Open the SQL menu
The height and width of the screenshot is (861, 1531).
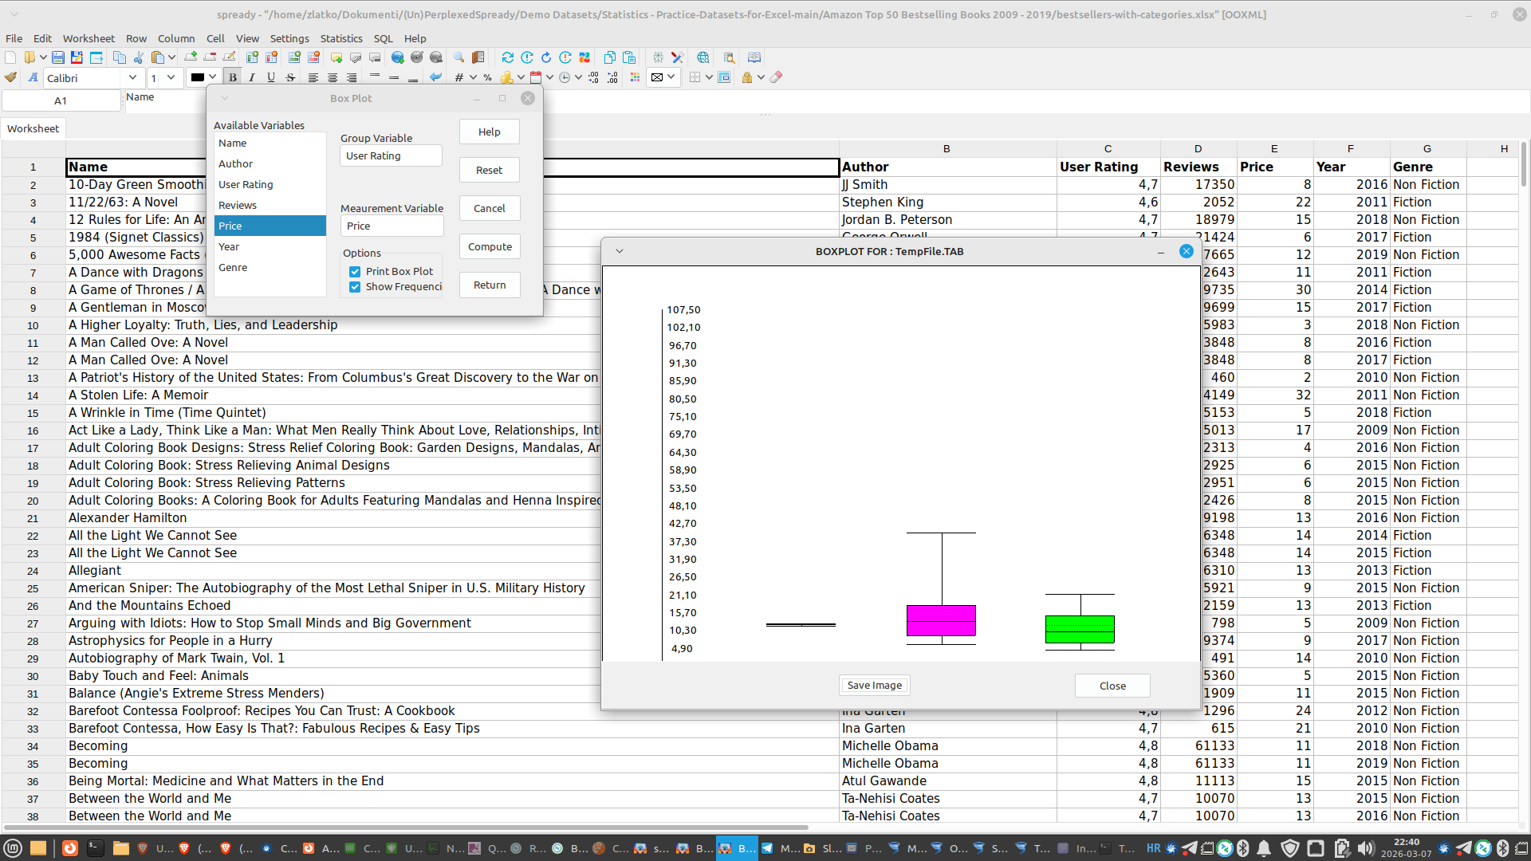[383, 38]
